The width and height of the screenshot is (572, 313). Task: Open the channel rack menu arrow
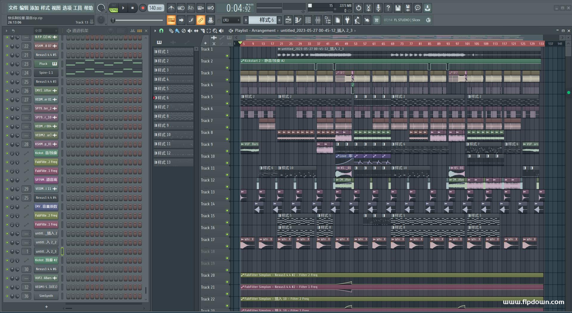[7, 31]
